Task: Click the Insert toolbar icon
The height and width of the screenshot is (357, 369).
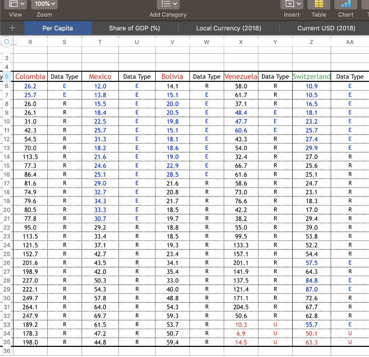Action: coord(289,4)
